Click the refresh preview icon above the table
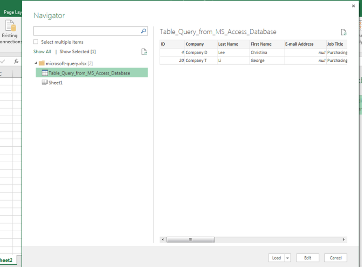 pyautogui.click(x=344, y=32)
